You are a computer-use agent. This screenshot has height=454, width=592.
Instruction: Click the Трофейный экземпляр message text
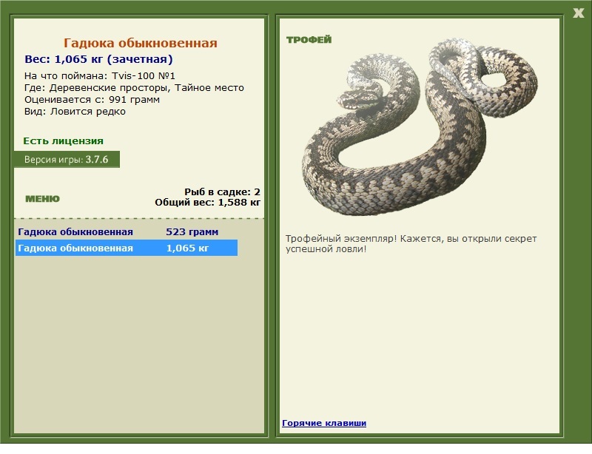pos(411,244)
